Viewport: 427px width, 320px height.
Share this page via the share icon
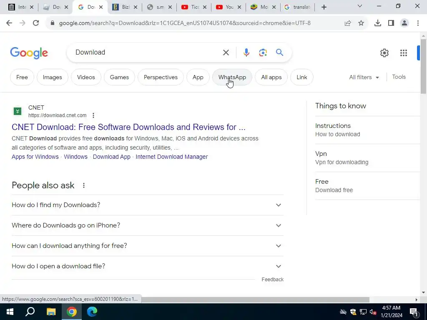(348, 23)
